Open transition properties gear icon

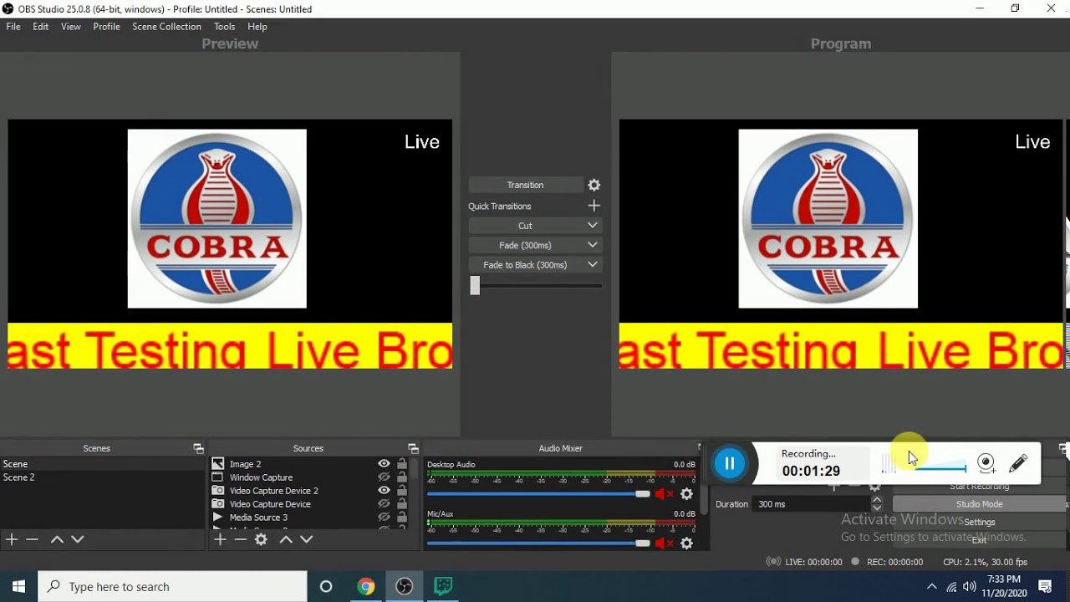(594, 185)
